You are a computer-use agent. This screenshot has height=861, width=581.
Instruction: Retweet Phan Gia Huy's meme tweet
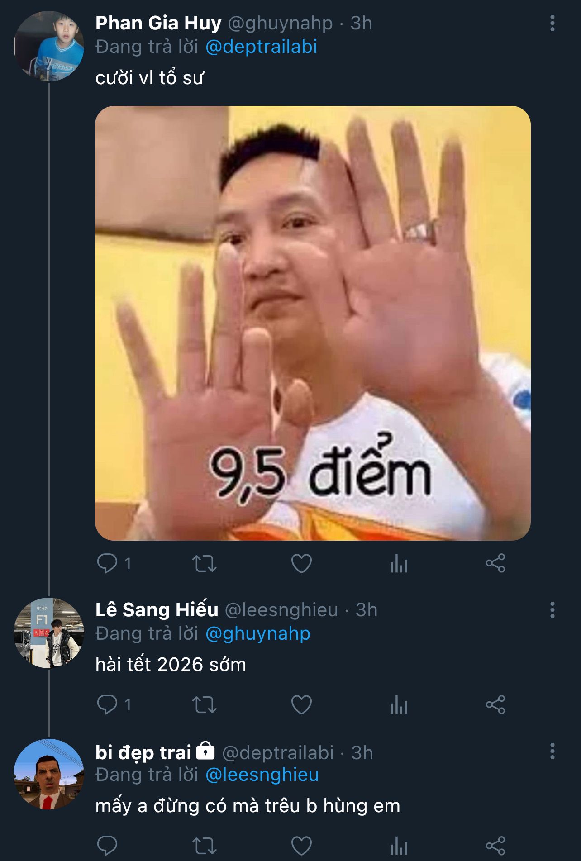[x=205, y=564]
